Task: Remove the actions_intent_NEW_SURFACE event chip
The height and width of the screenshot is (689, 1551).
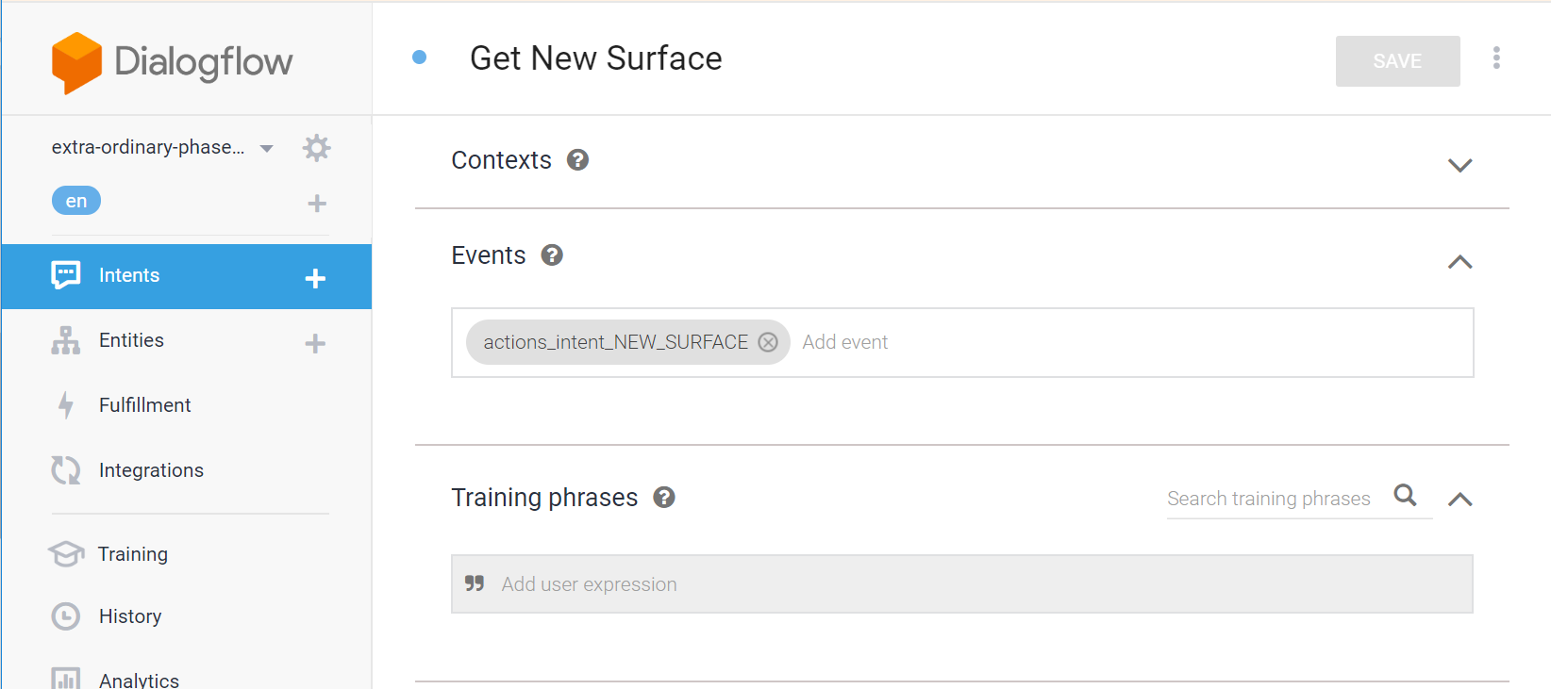Action: coord(769,342)
